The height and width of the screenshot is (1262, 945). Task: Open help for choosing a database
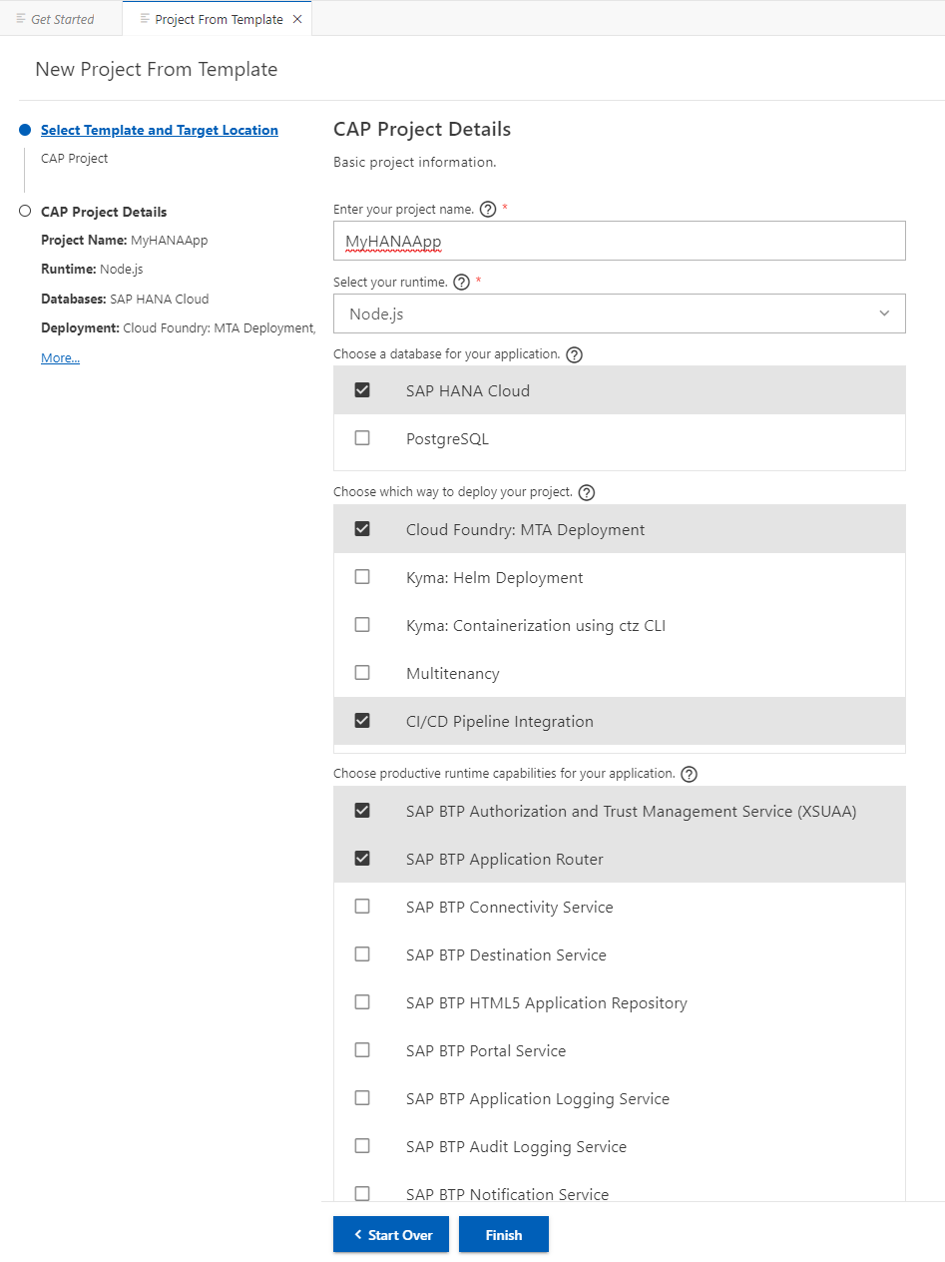pos(574,354)
